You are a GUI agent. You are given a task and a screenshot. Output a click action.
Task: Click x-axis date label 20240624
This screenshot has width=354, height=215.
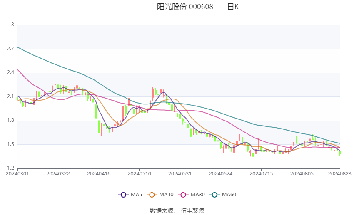(x=221, y=174)
